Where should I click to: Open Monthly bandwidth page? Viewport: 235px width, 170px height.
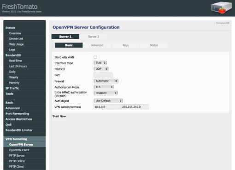click(24, 83)
